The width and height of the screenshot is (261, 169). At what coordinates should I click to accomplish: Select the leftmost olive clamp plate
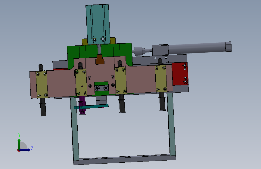pos(42,85)
